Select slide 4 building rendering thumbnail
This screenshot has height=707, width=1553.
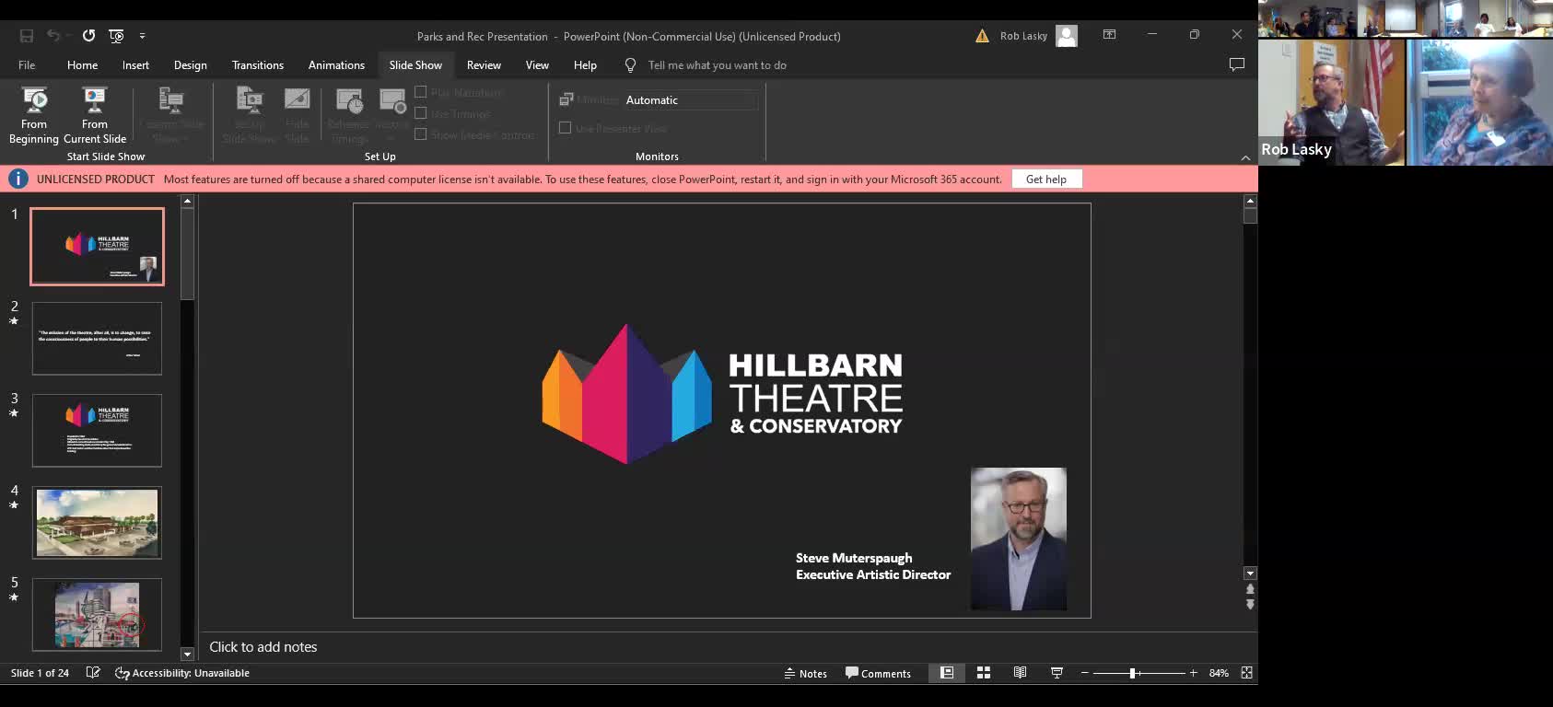[97, 523]
